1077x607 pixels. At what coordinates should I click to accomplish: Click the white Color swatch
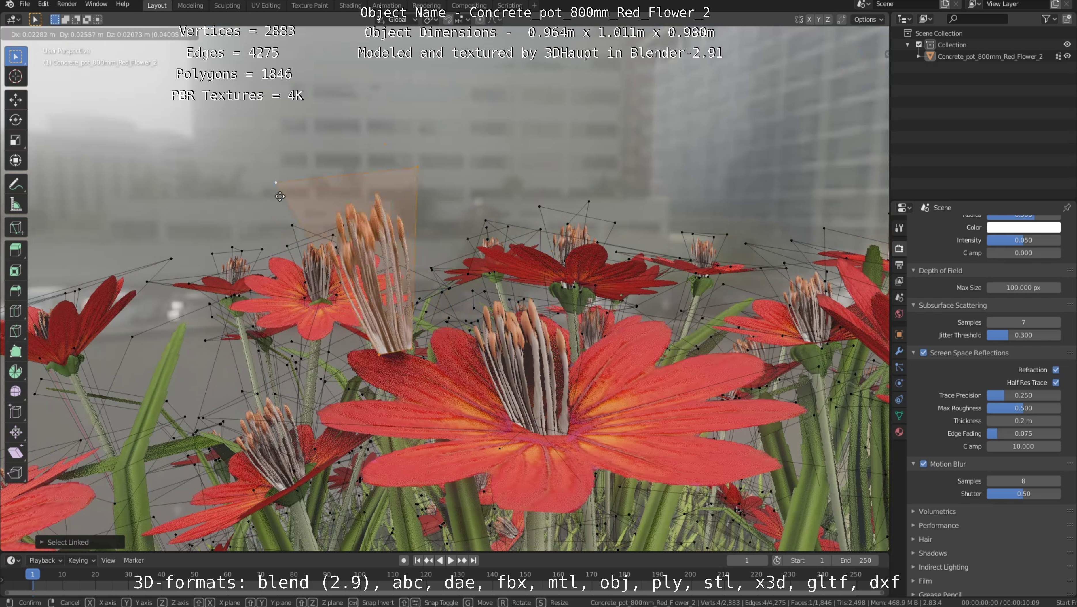[1023, 227]
